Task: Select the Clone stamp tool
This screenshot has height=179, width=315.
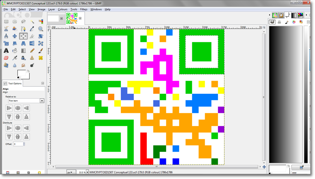Action: click(32, 58)
